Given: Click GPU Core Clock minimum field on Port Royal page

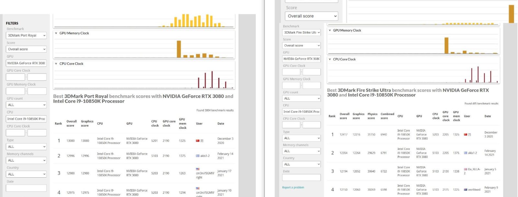Looking at the screenshot, I should pyautogui.click(x=15, y=77).
